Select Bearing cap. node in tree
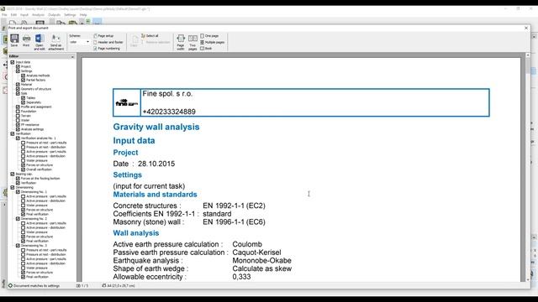538x302 pixels. [x=24, y=174]
